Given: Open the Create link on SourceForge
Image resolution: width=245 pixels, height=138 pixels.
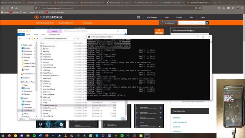Looking at the screenshot, I should (x=179, y=17).
